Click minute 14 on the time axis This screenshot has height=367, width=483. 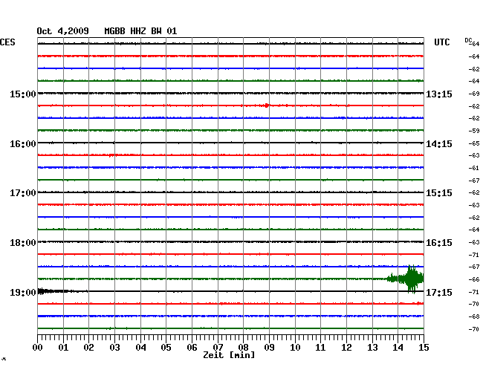pos(398,348)
